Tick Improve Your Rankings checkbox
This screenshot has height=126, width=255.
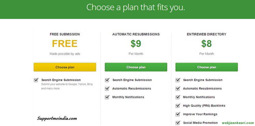pos(178,114)
